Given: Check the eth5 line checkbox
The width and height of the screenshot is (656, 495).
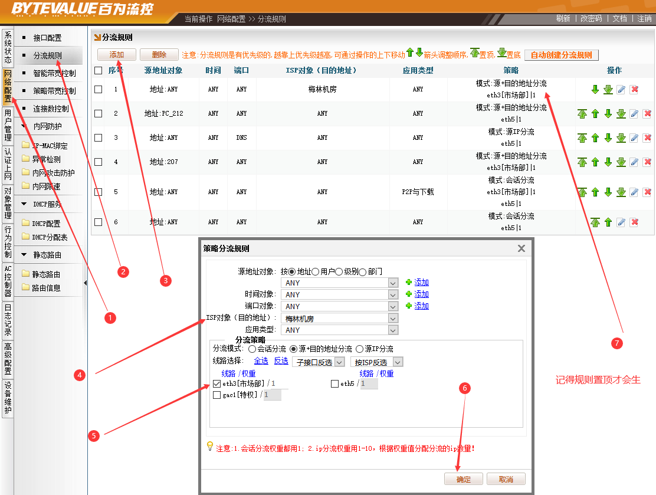Looking at the screenshot, I should tap(335, 384).
